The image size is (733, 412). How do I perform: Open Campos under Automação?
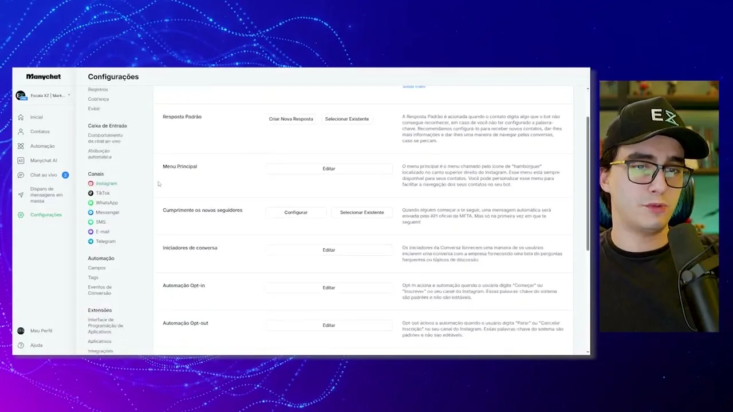97,268
